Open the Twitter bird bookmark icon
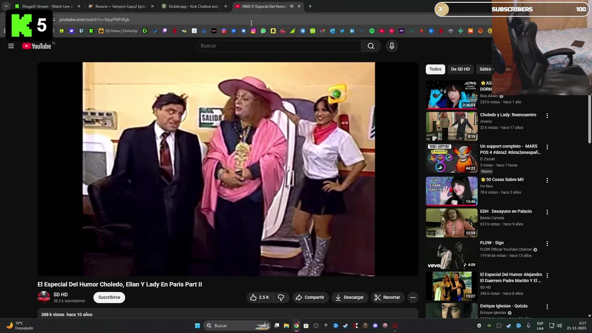Image resolution: width=592 pixels, height=333 pixels. [x=342, y=31]
